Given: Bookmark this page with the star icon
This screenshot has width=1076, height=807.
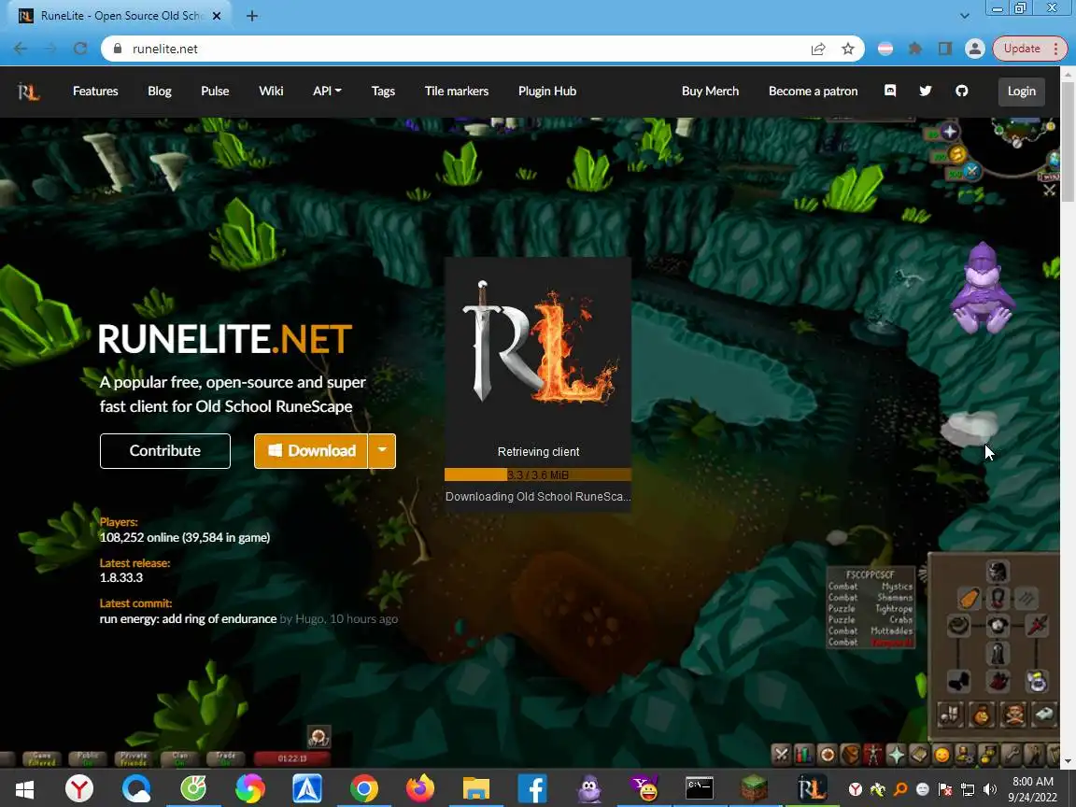Looking at the screenshot, I should pos(848,49).
